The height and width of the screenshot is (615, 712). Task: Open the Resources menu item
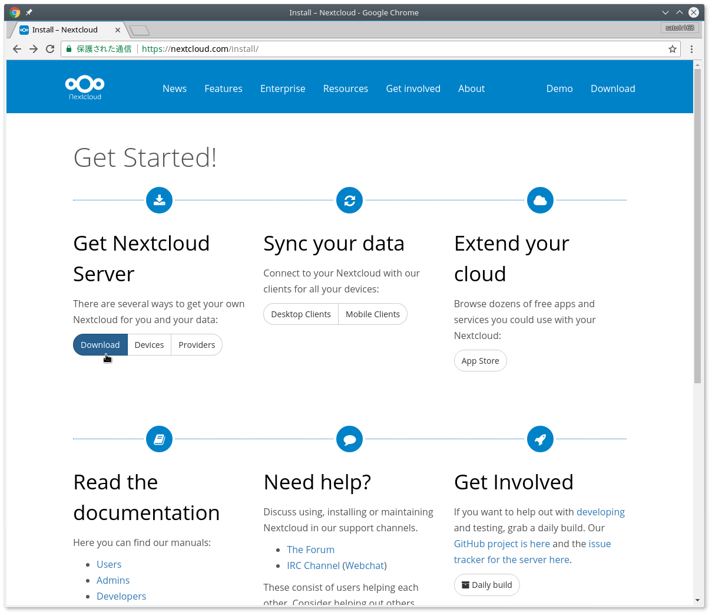tap(346, 88)
